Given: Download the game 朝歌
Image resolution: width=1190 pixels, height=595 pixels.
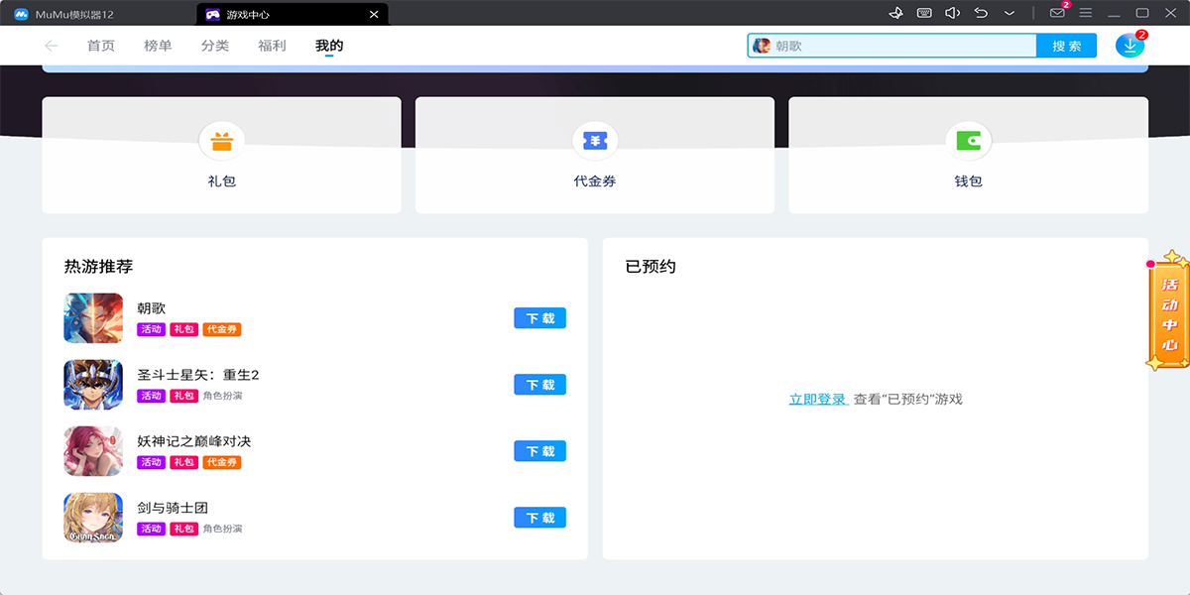Looking at the screenshot, I should [539, 318].
